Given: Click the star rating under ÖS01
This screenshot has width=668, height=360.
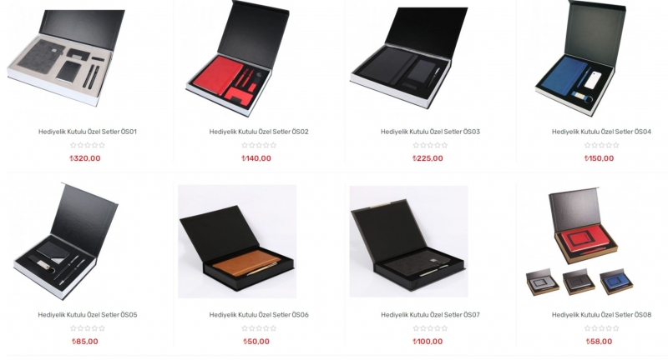Looking at the screenshot, I should (x=88, y=145).
